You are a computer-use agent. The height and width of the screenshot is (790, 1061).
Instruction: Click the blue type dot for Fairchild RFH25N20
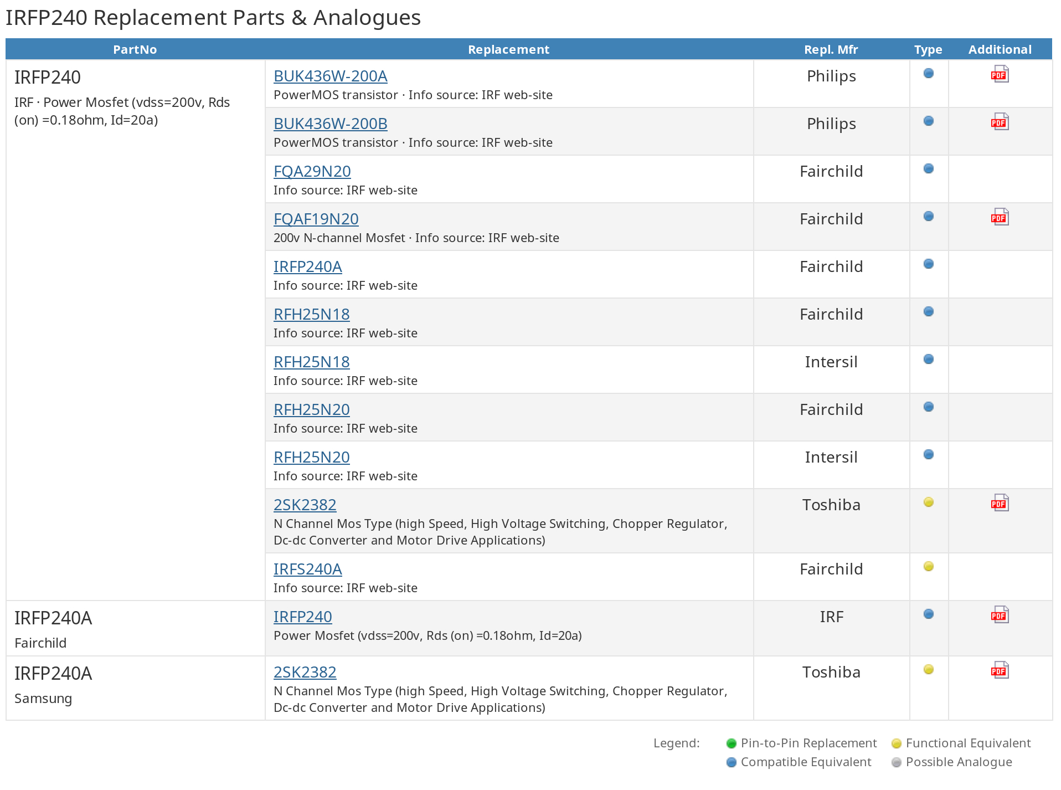pos(929,407)
